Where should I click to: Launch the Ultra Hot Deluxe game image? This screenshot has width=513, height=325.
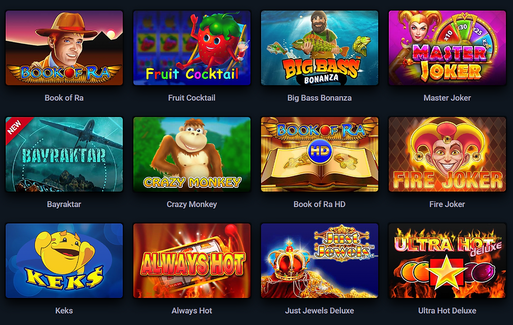(447, 261)
